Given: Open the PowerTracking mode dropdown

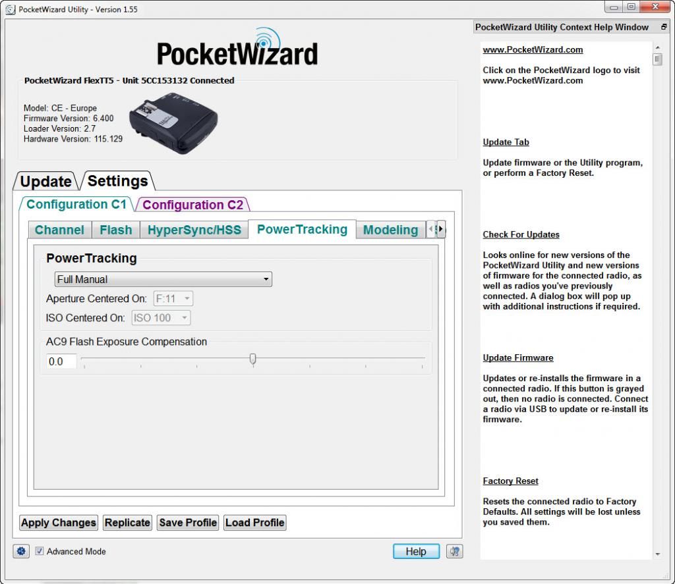Looking at the screenshot, I should point(163,279).
